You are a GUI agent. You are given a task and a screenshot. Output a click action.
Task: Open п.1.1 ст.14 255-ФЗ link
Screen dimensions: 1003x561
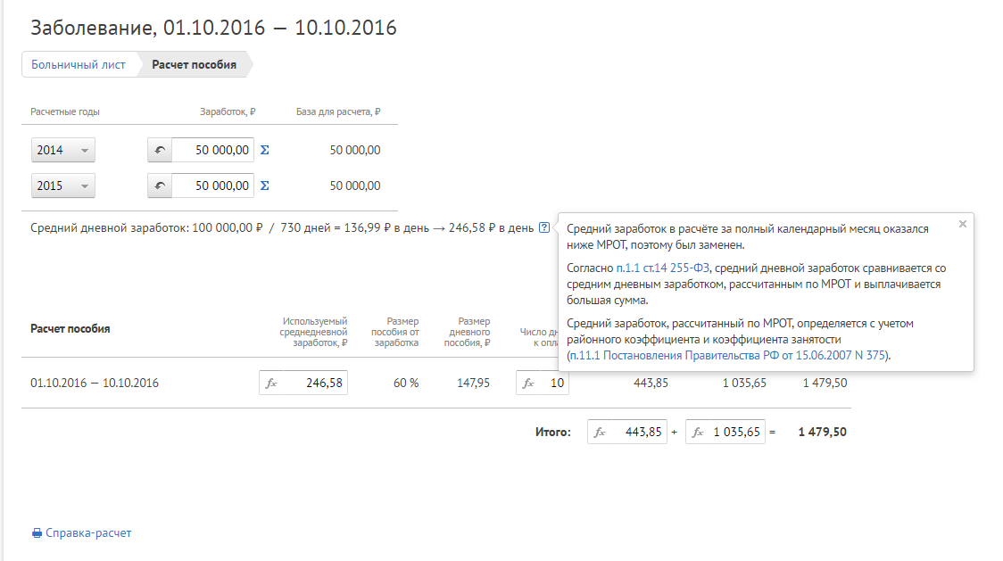pos(662,268)
